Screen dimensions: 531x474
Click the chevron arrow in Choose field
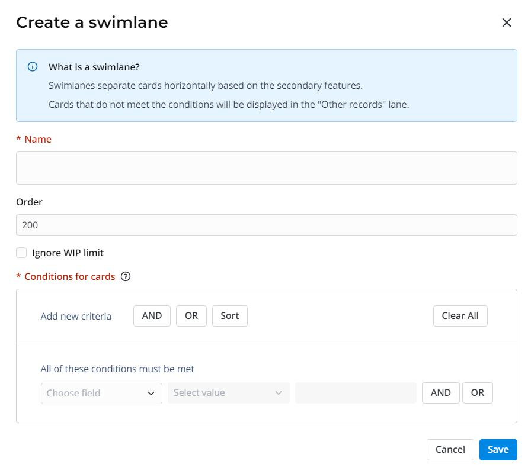(x=151, y=393)
